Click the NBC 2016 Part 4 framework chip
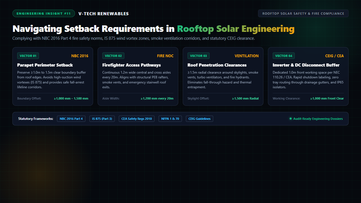Screen dimensions: 361x203 (x=71, y=119)
